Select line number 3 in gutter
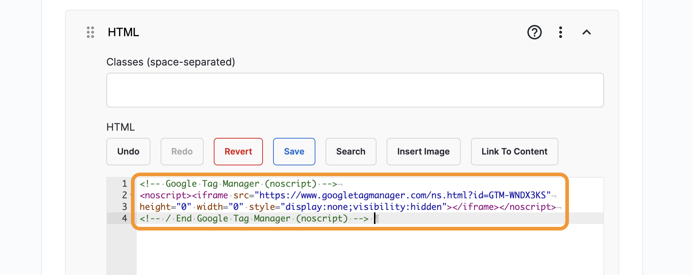693x275 pixels. coord(124,207)
